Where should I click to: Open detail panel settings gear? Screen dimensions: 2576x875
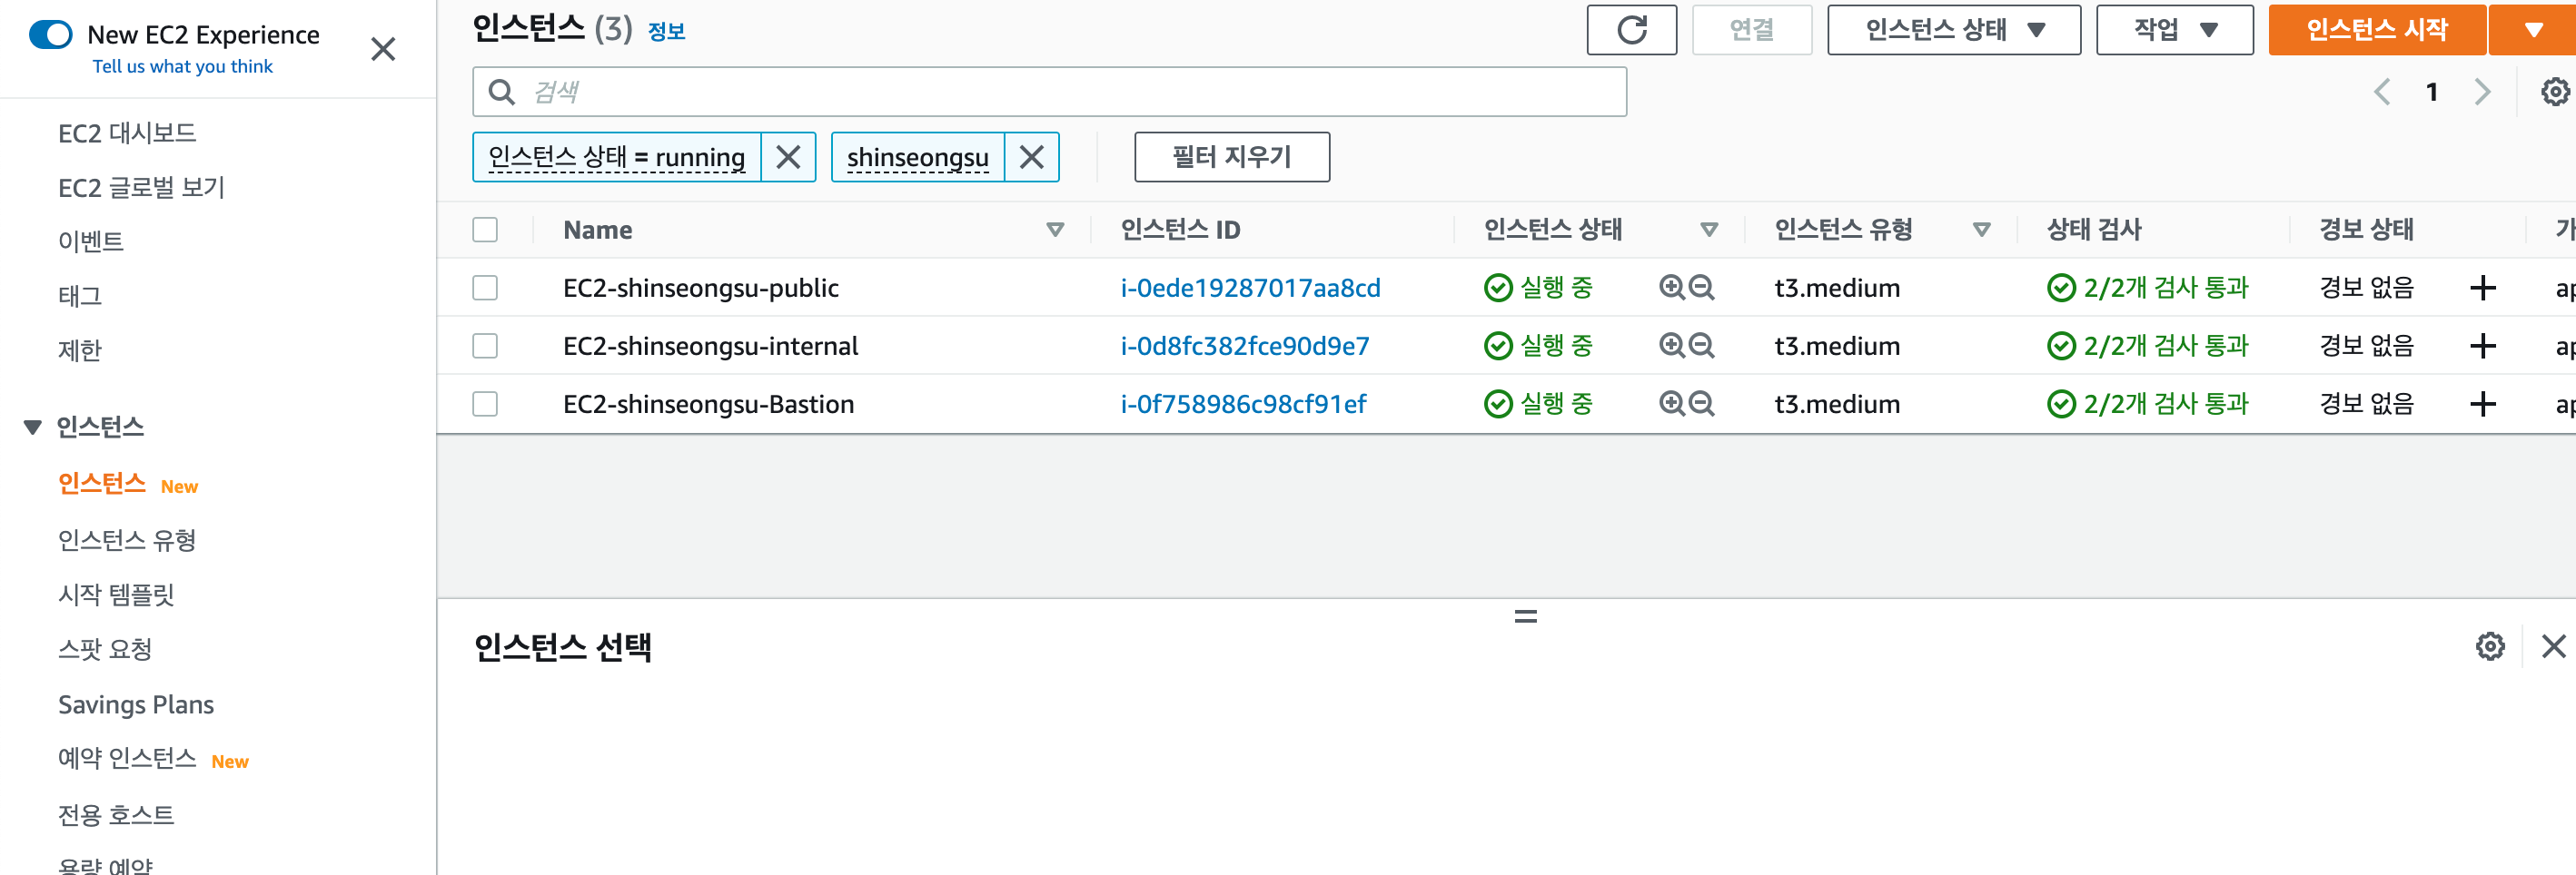[x=2490, y=646]
